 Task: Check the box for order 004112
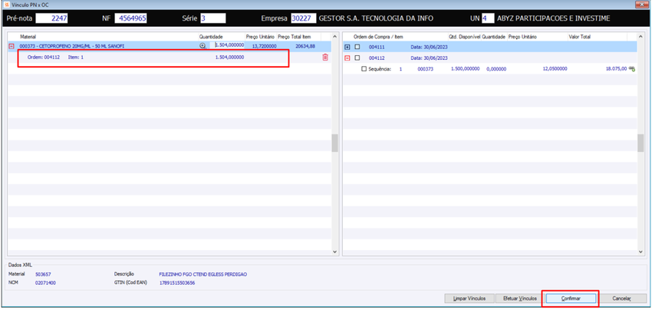357,58
